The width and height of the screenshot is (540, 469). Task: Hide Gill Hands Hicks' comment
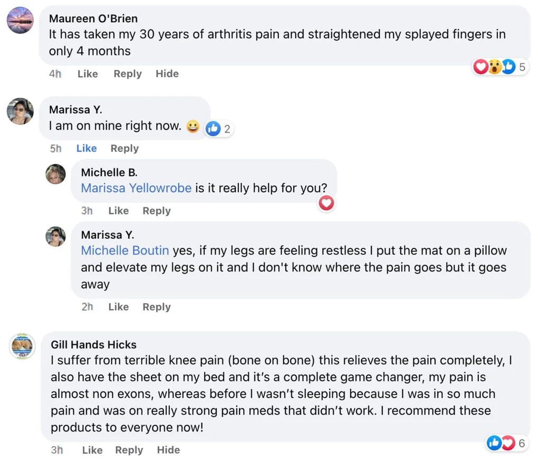(x=168, y=450)
